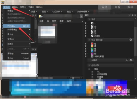Viewport: 137px width, 99px height.
Task: Open the gear settings next to 标签
Action: 131,40
